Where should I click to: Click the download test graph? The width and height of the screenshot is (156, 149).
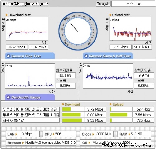(x=27, y=29)
